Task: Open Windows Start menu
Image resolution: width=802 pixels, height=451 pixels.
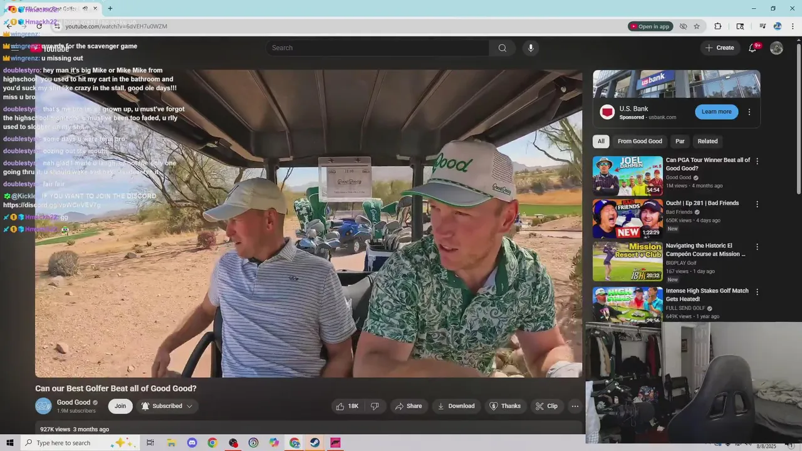Action: point(9,443)
